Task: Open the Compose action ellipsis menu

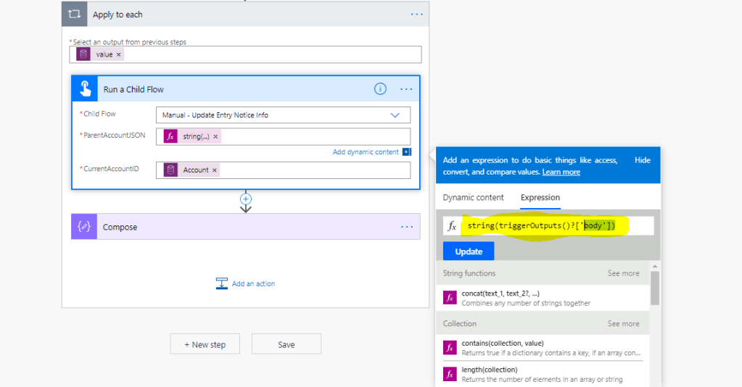Action: (x=406, y=227)
